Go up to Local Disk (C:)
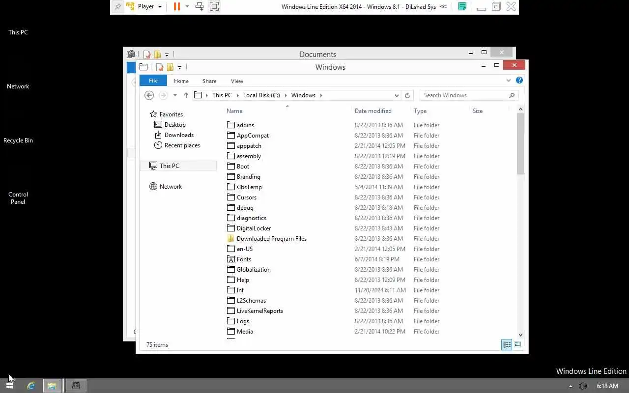629x393 pixels. [186, 95]
